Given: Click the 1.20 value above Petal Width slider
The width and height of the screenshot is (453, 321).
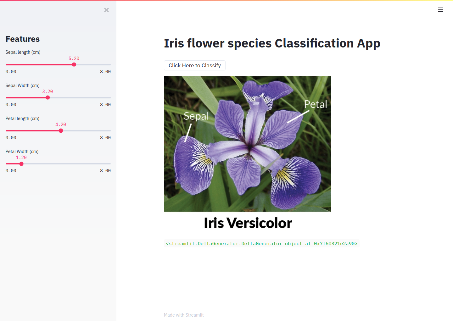Looking at the screenshot, I should [x=21, y=158].
